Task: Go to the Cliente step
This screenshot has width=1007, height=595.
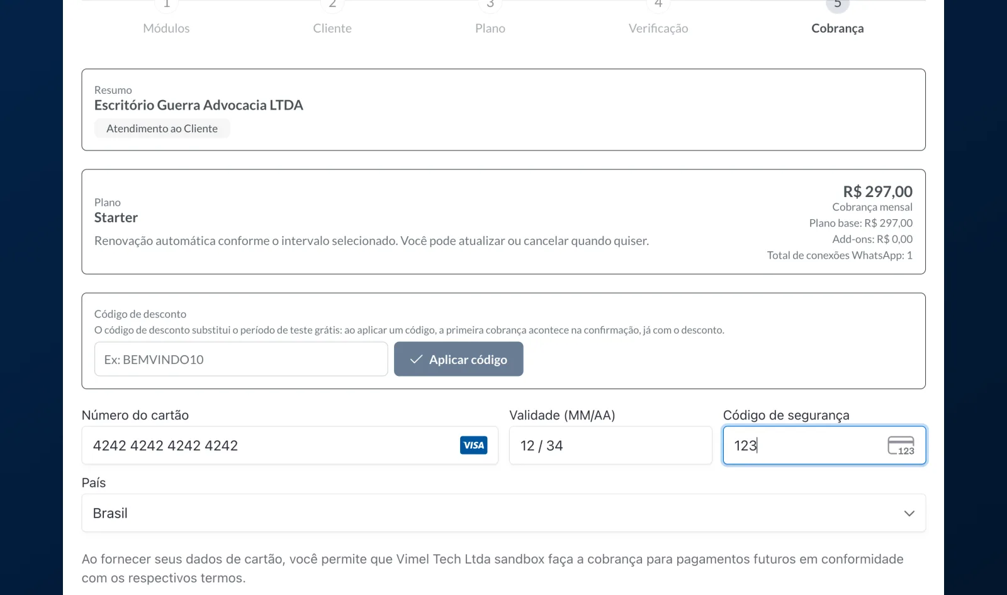Action: tap(332, 28)
